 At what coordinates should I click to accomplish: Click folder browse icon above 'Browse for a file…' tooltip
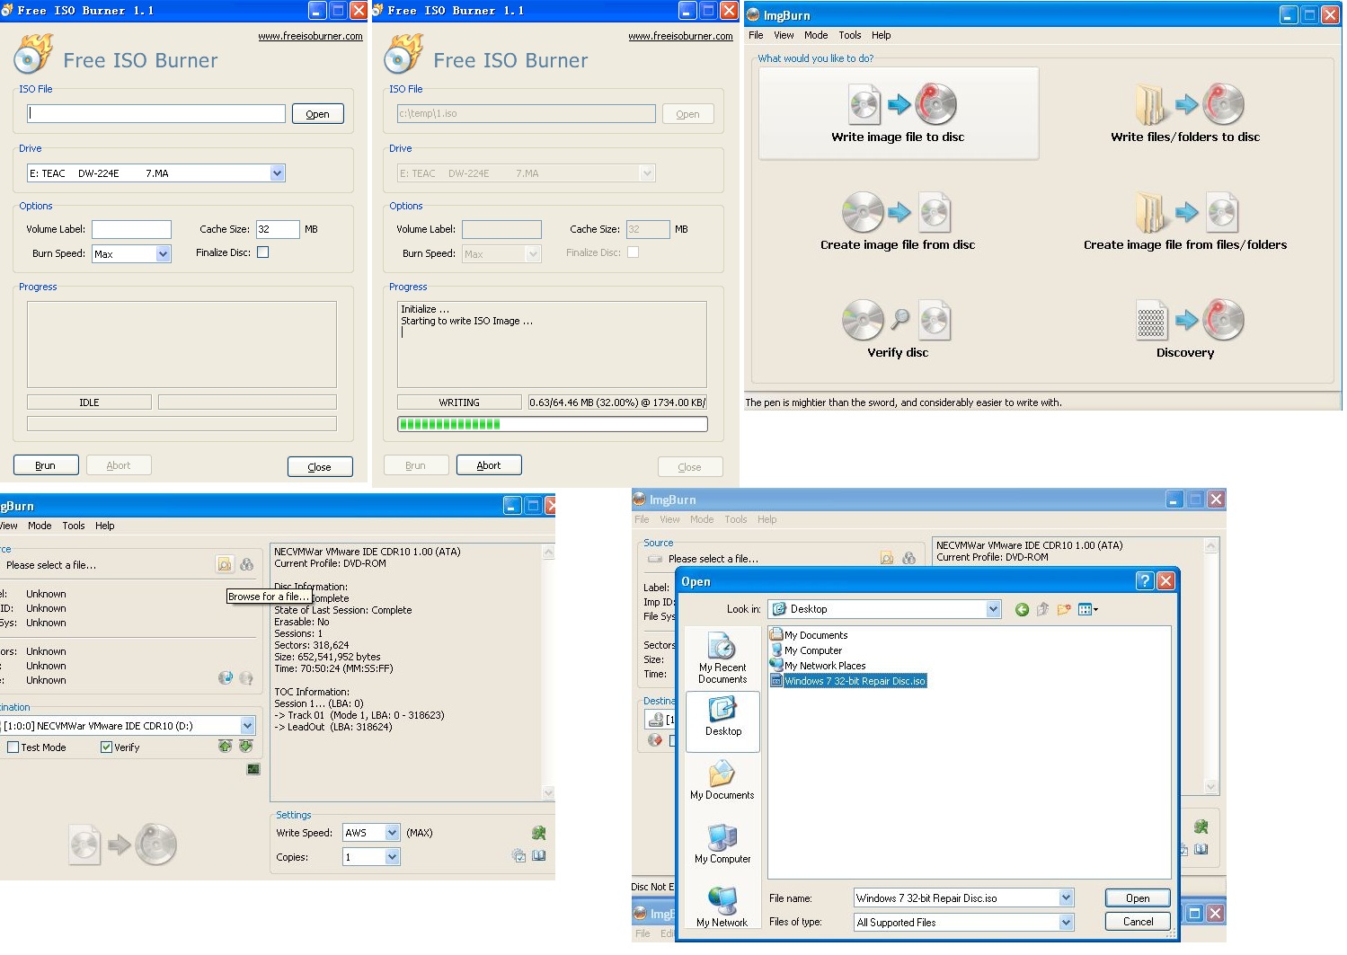pyautogui.click(x=225, y=564)
